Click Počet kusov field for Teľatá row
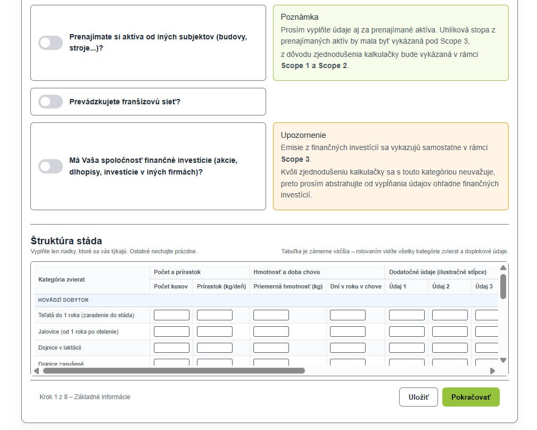 click(x=171, y=315)
